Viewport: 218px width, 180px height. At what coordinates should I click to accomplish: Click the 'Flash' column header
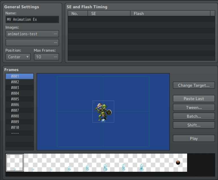click(170, 14)
